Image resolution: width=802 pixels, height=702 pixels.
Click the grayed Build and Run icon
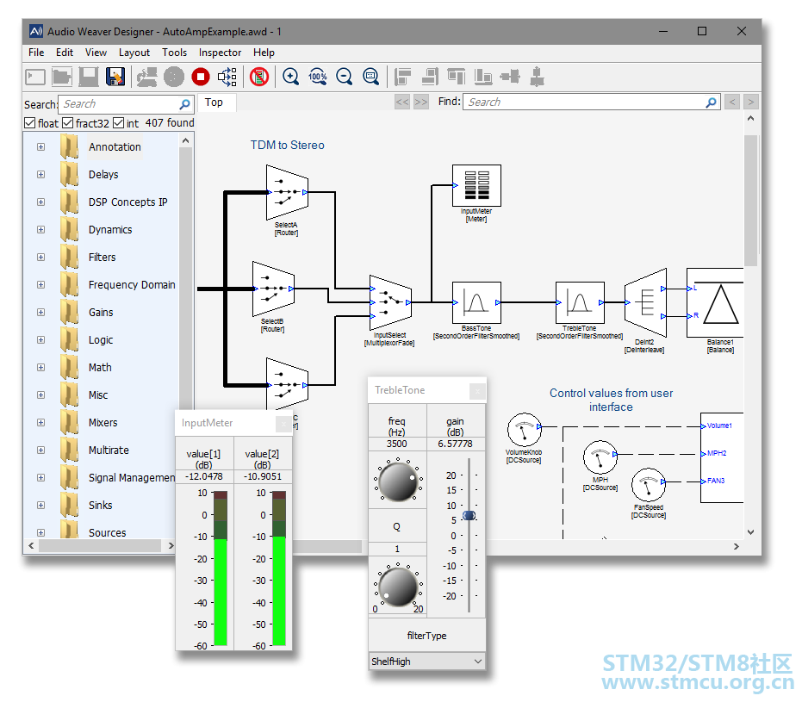point(146,78)
